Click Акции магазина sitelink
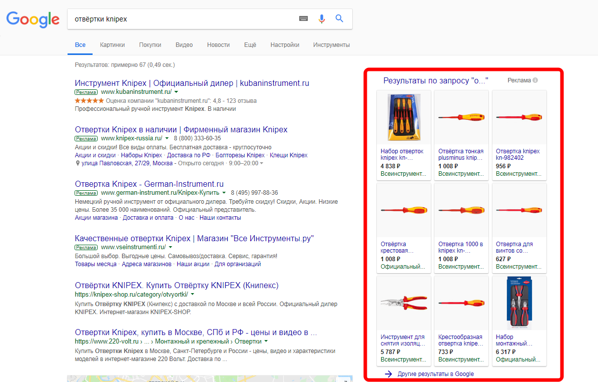Viewport: 598px width, 382px height. [x=96, y=218]
